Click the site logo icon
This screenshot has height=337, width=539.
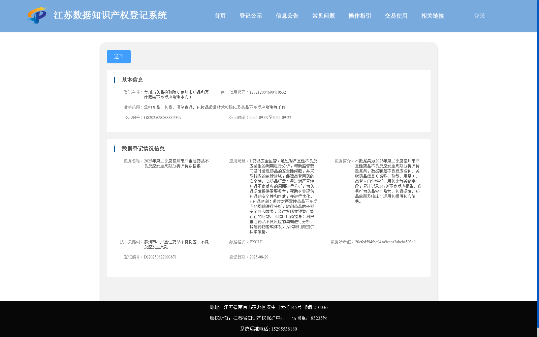coord(37,15)
